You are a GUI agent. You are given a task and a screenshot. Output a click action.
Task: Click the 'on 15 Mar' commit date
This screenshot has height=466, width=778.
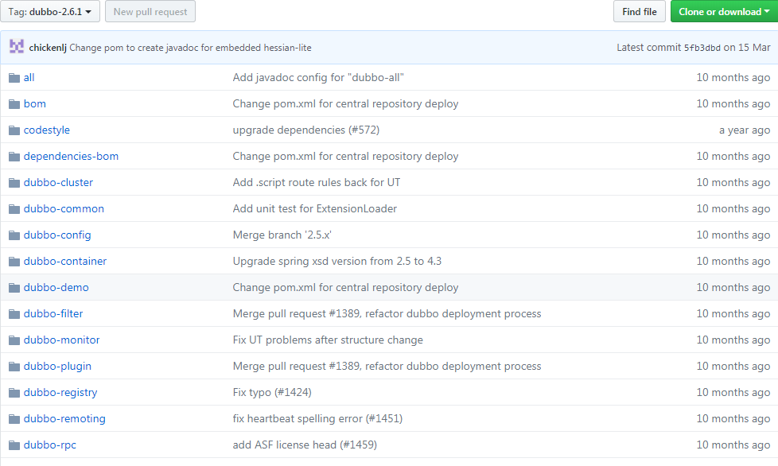[747, 48]
